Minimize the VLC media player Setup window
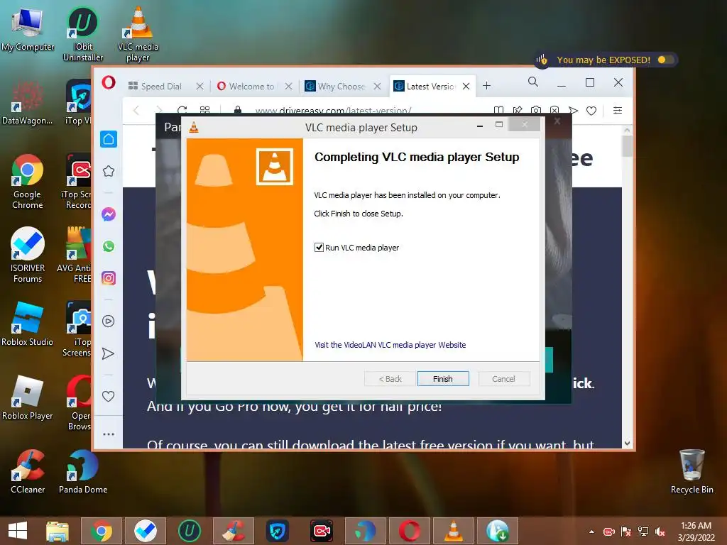This screenshot has height=545, width=727. point(480,126)
